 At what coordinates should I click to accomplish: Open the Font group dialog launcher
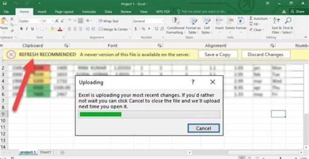(64, 37)
